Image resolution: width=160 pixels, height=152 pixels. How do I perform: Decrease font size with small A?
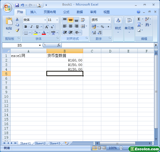click(x=52, y=27)
